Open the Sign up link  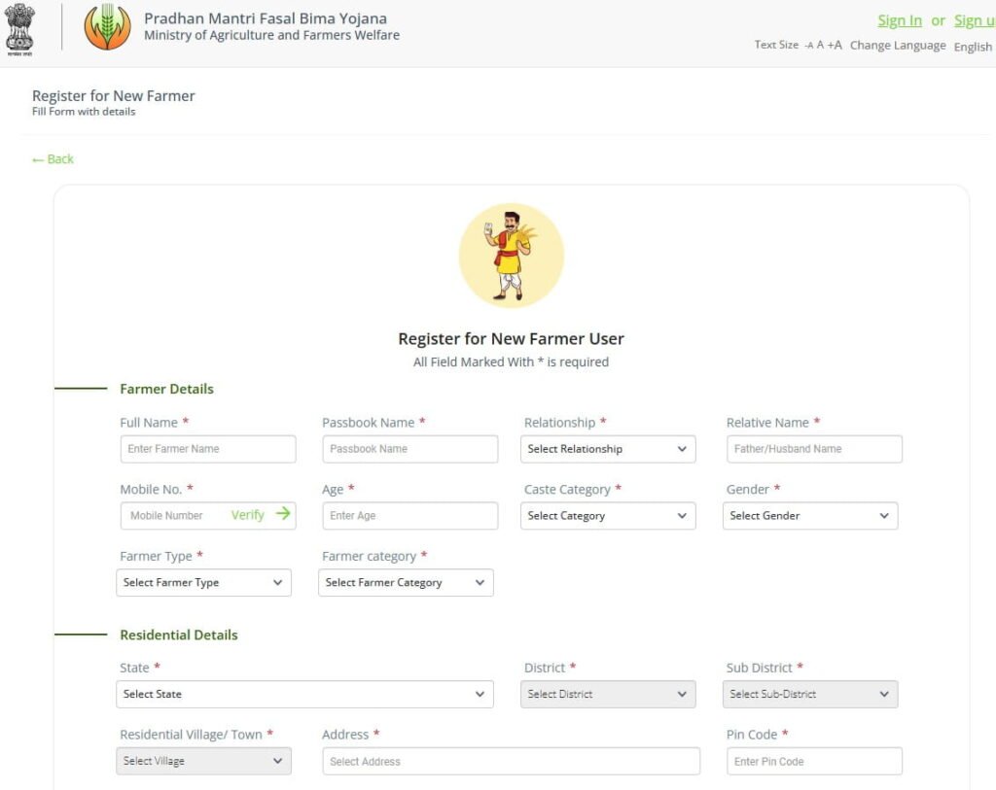pyautogui.click(x=975, y=20)
